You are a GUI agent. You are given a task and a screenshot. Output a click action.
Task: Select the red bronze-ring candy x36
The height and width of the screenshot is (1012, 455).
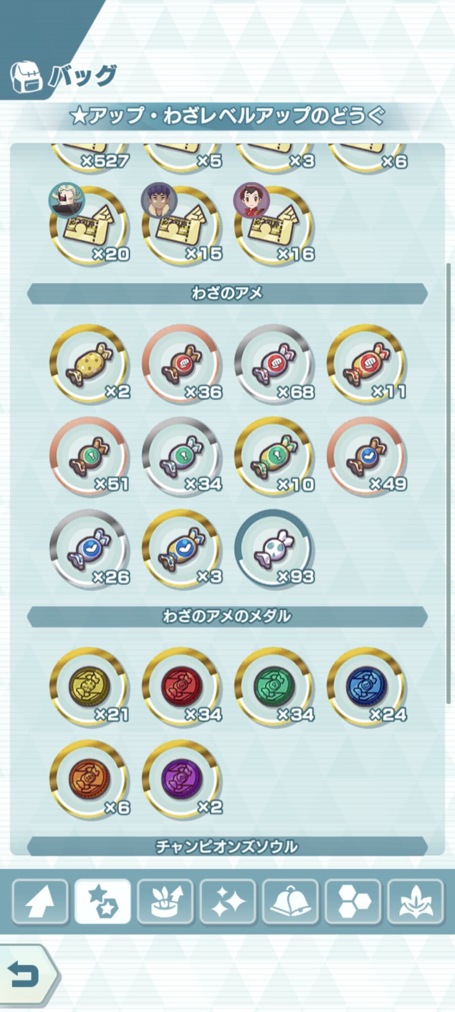(182, 364)
